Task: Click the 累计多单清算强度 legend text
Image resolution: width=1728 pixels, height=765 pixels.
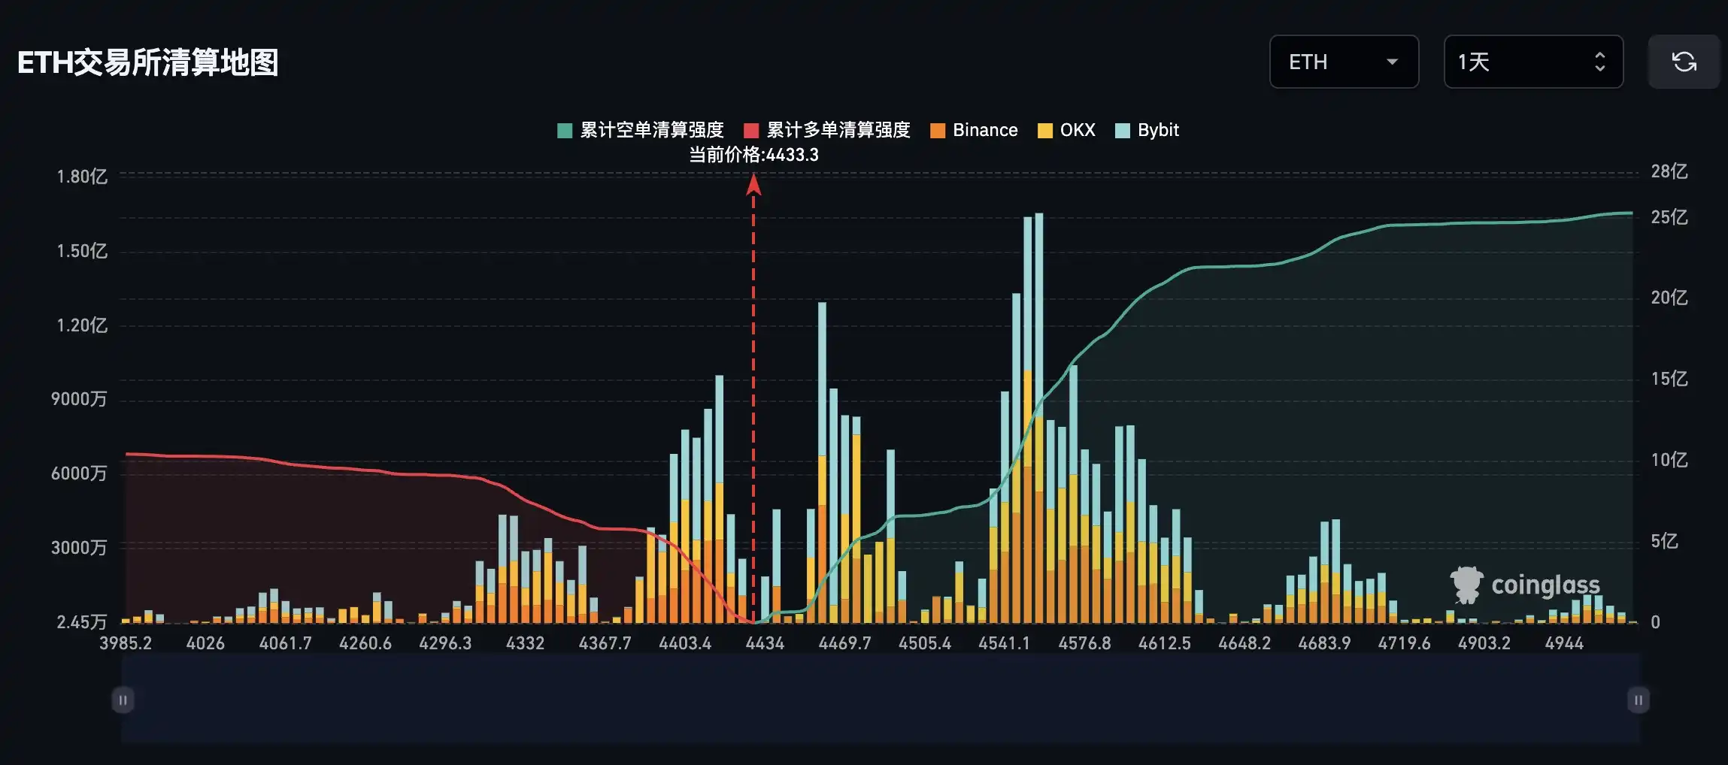Action: coord(838,130)
